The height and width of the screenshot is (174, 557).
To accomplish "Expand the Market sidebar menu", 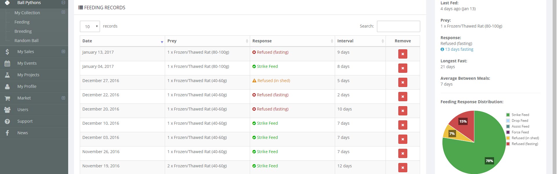I will [63, 98].
